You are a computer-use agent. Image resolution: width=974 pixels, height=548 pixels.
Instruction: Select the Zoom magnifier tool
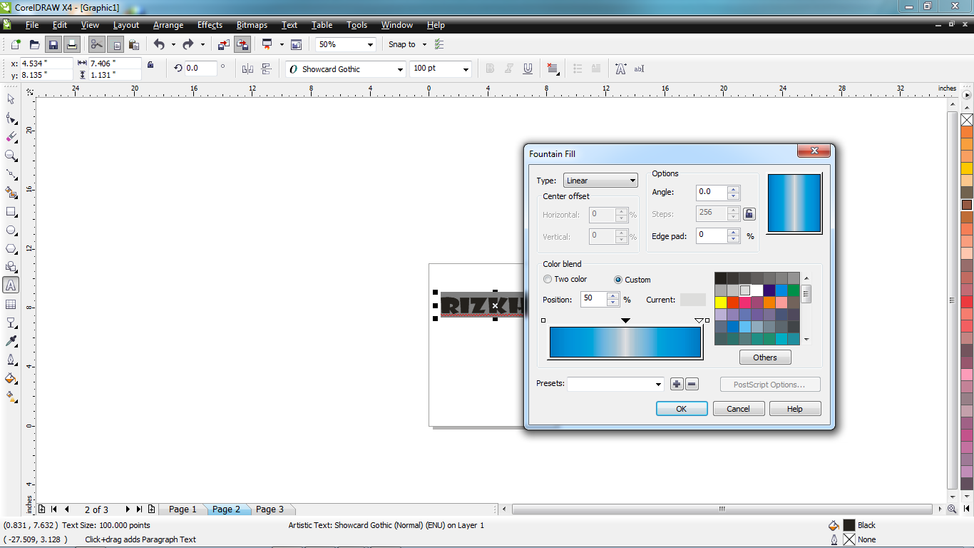point(11,156)
